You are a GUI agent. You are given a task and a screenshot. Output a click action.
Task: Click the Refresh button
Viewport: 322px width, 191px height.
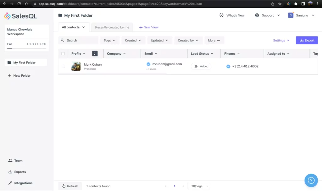point(70,186)
